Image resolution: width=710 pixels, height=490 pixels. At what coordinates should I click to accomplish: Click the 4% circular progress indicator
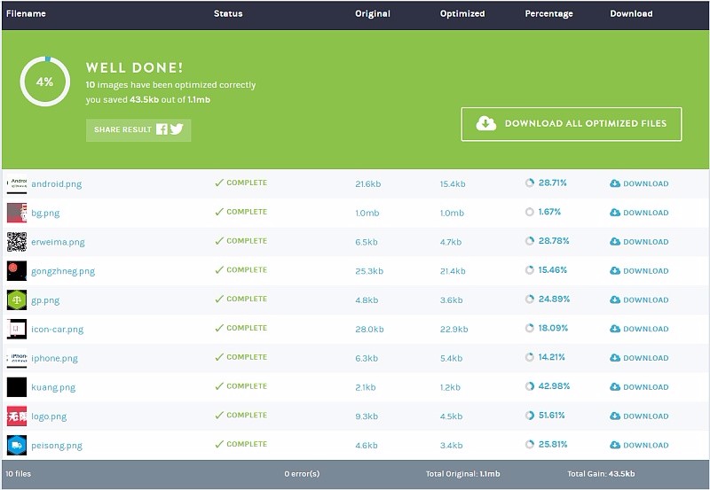click(x=44, y=82)
